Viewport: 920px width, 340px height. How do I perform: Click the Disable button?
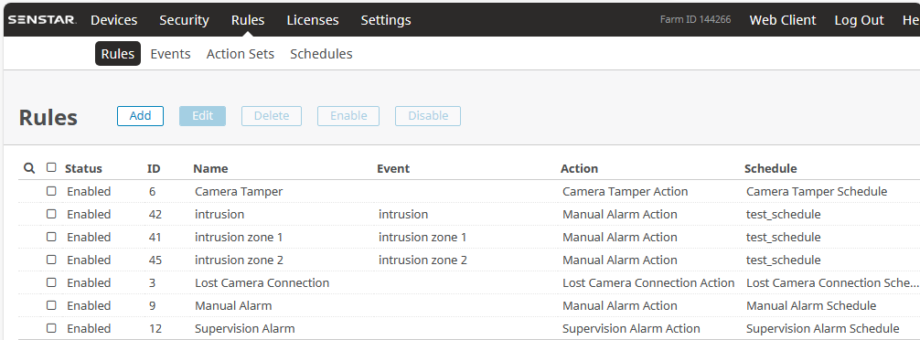tap(428, 116)
